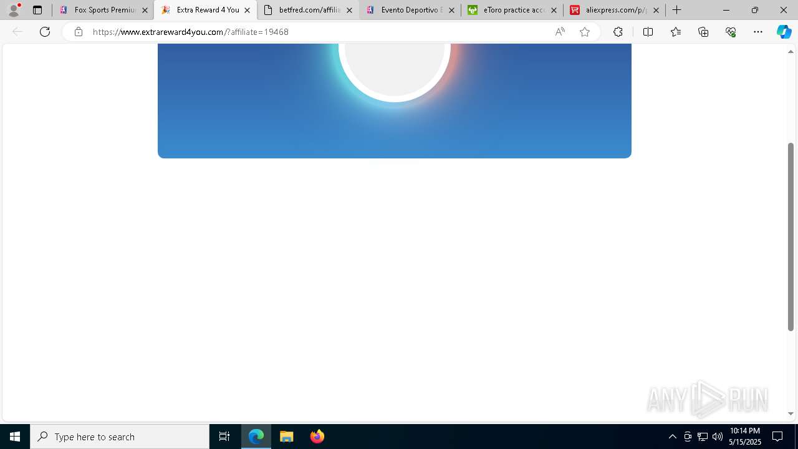
Task: View site information lock icon
Action: [78, 32]
